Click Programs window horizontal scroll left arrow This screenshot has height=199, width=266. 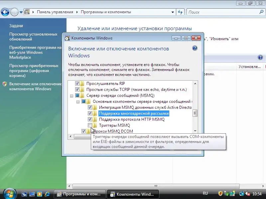click(x=69, y=186)
